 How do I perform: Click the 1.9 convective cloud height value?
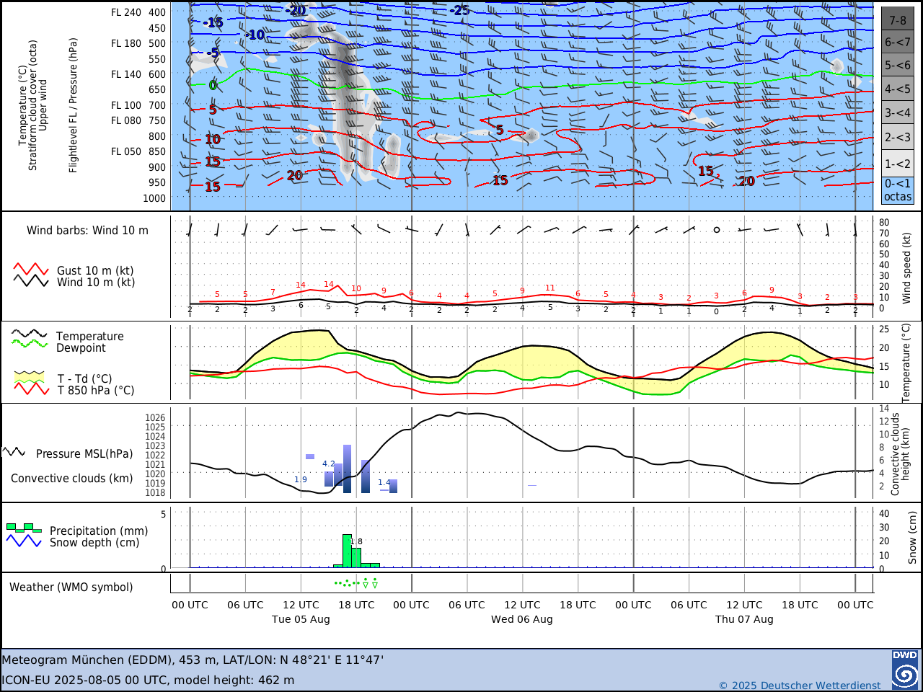point(301,479)
